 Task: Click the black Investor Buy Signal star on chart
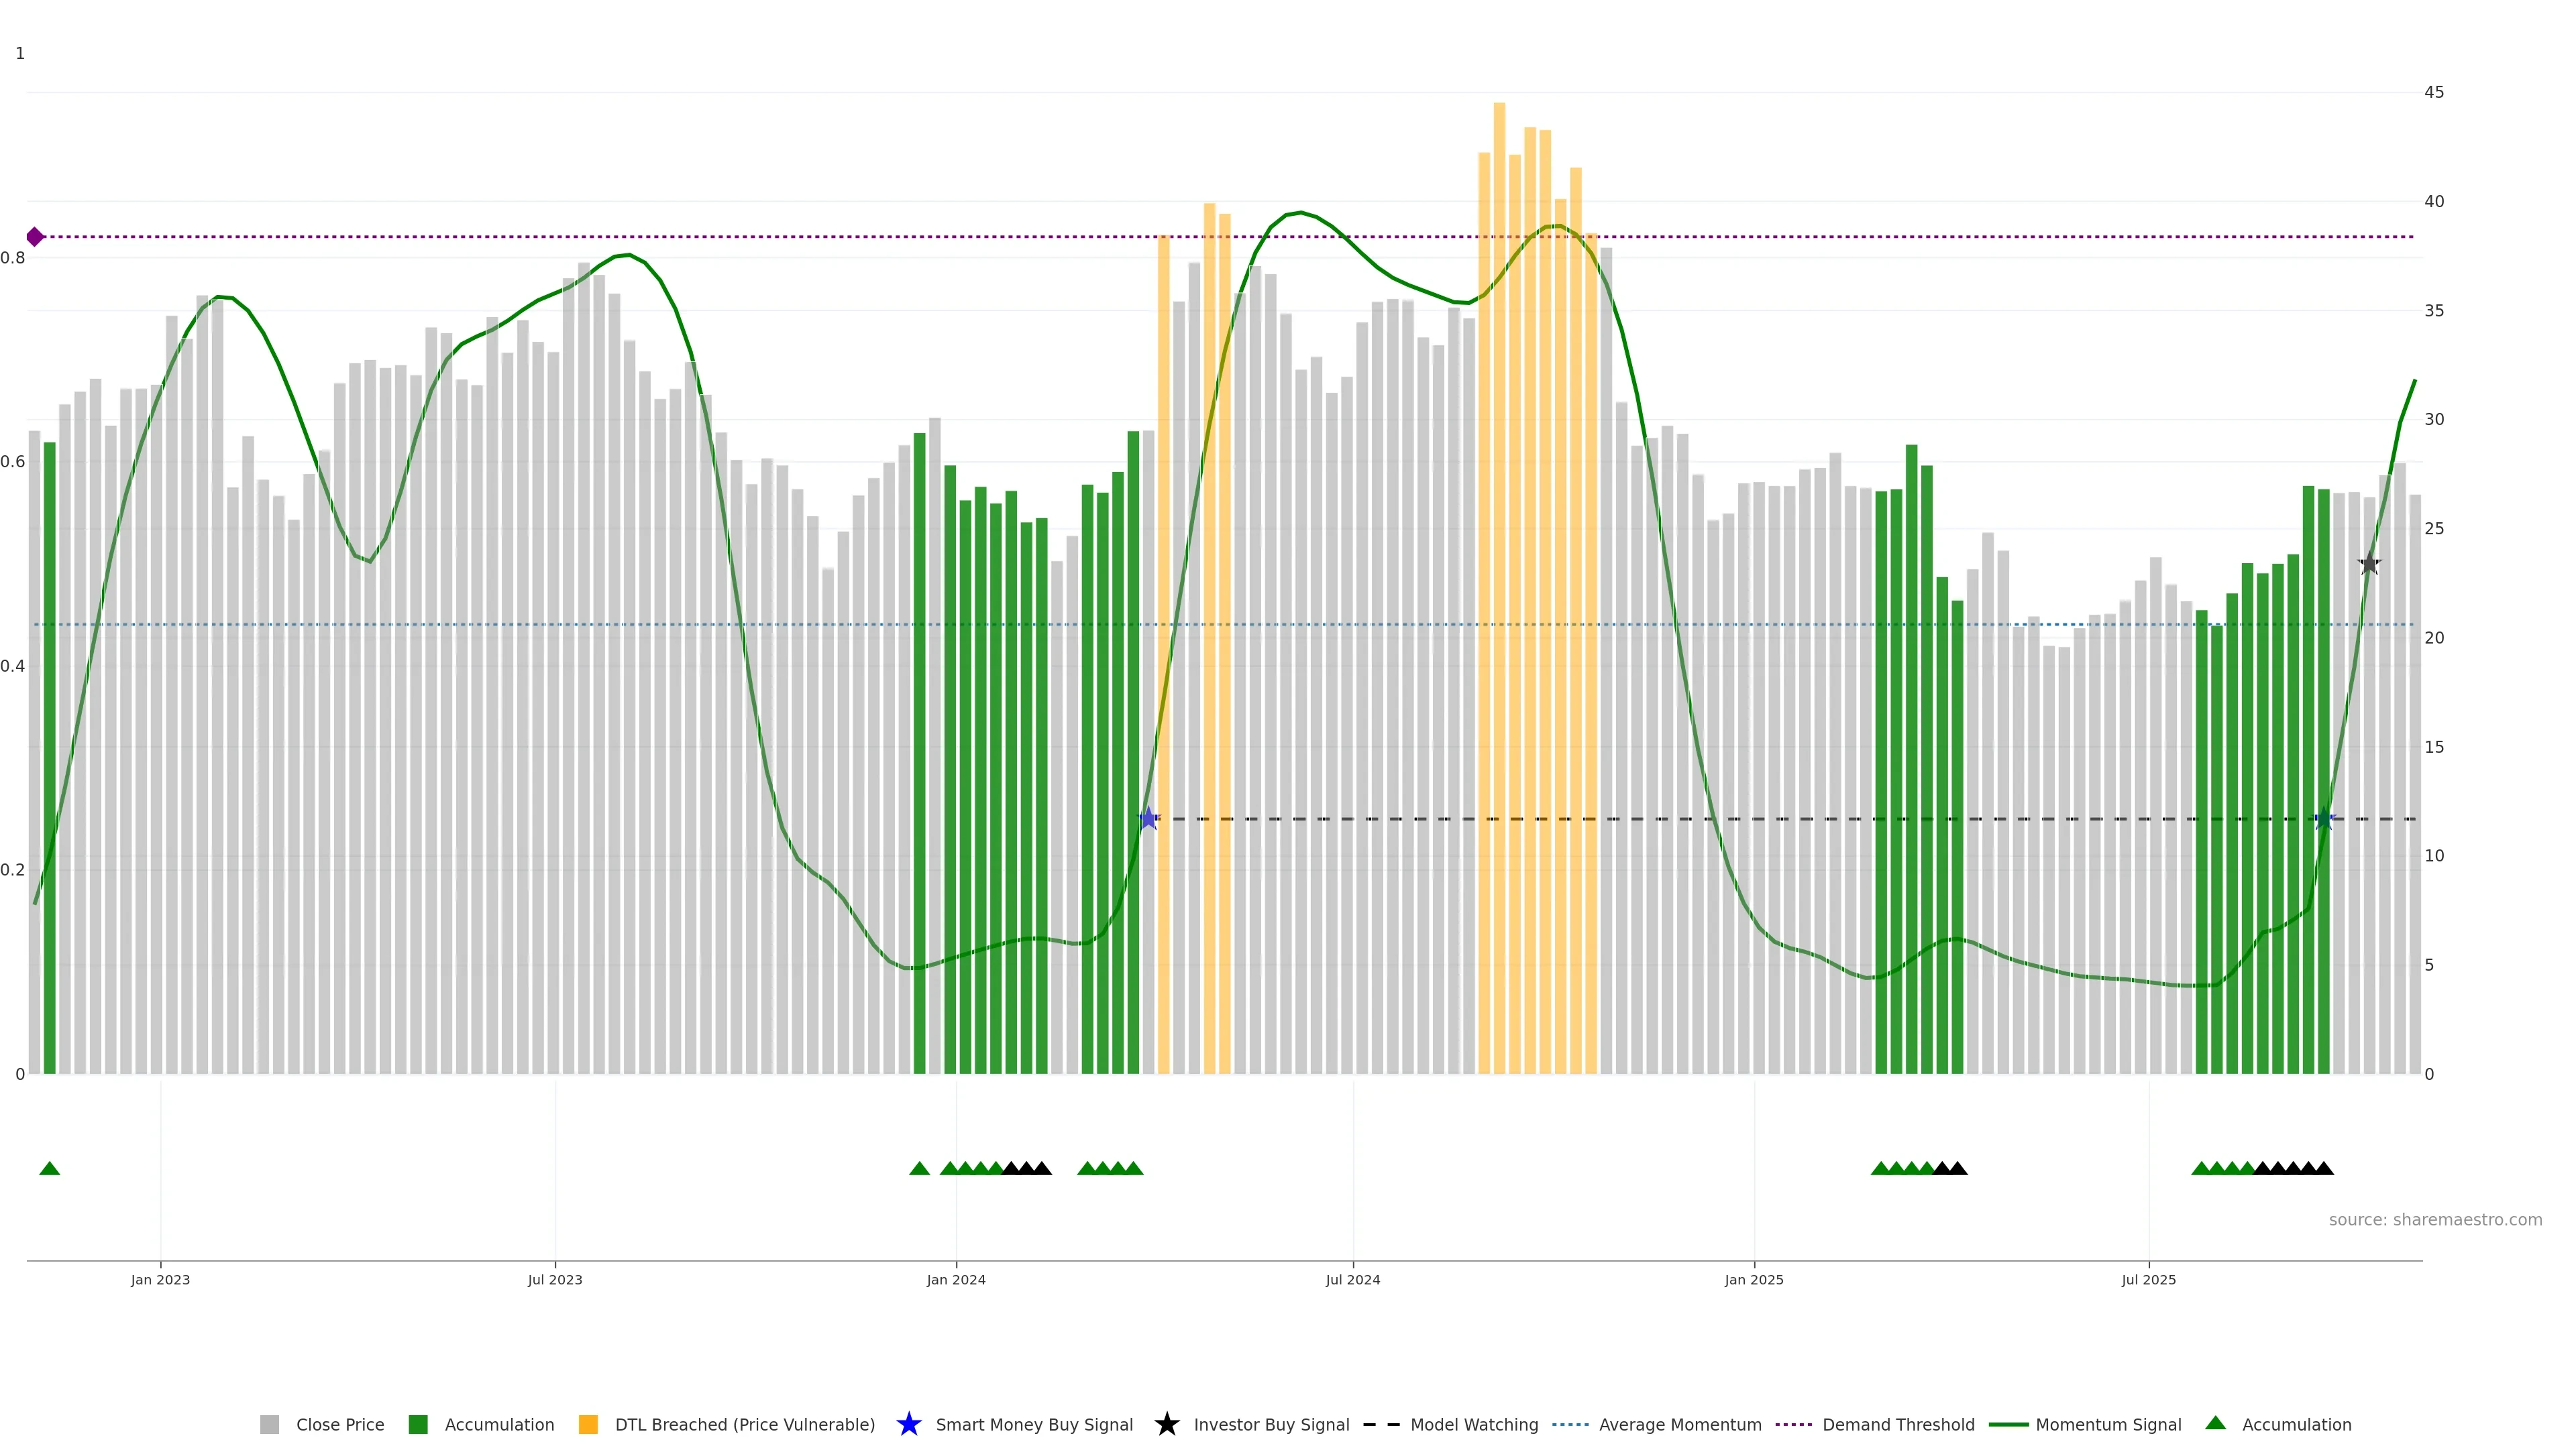click(x=2369, y=564)
